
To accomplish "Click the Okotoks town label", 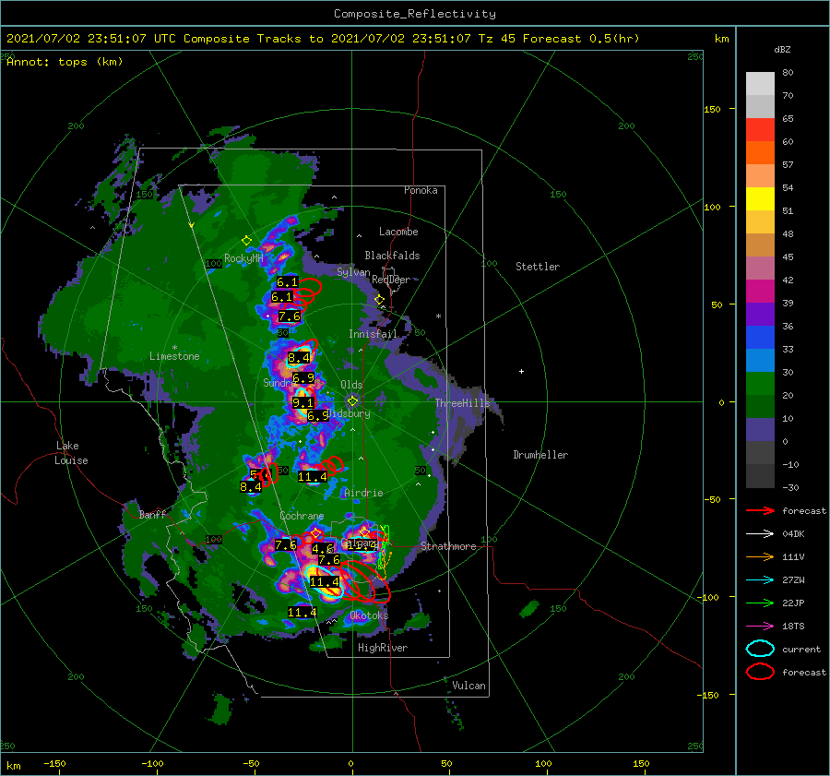I will point(369,615).
